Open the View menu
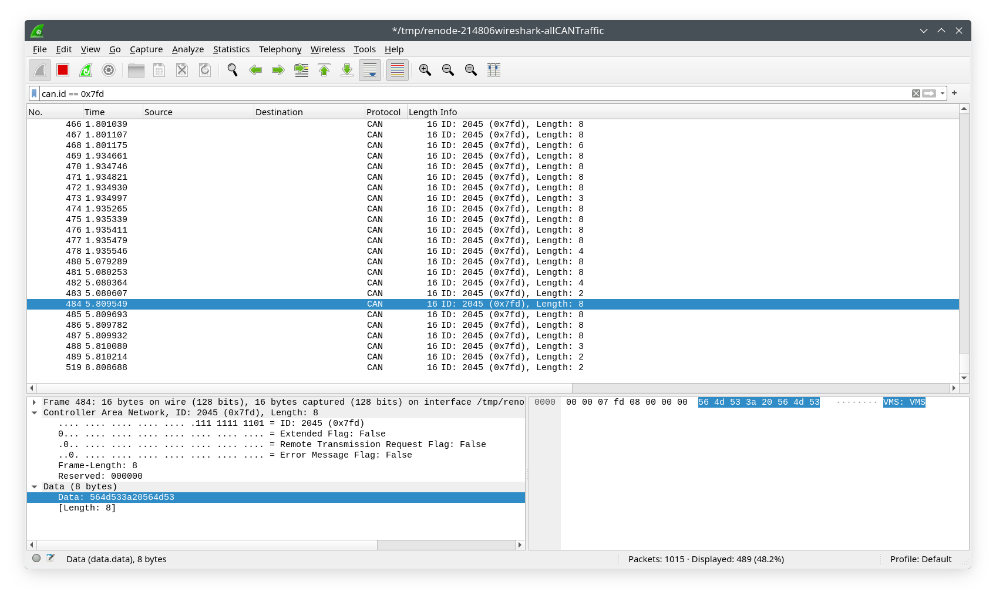This screenshot has height=598, width=996. (x=90, y=49)
